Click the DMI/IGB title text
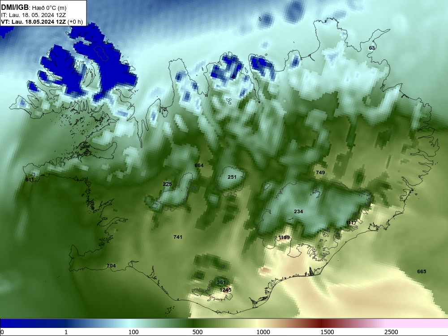This screenshot has height=336, width=448. click(15, 8)
